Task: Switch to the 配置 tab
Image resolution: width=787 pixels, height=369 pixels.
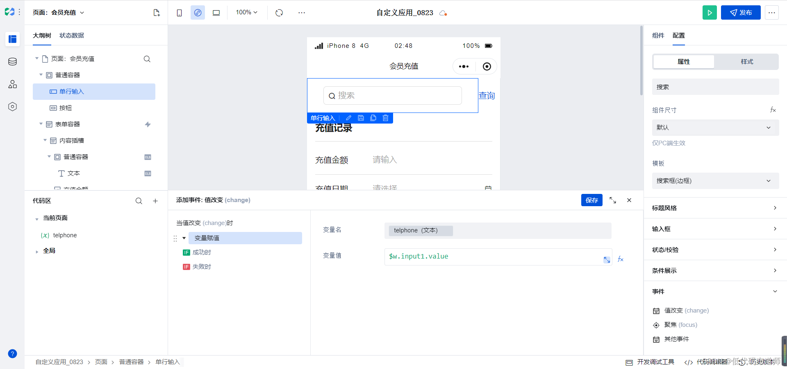Action: pyautogui.click(x=679, y=36)
